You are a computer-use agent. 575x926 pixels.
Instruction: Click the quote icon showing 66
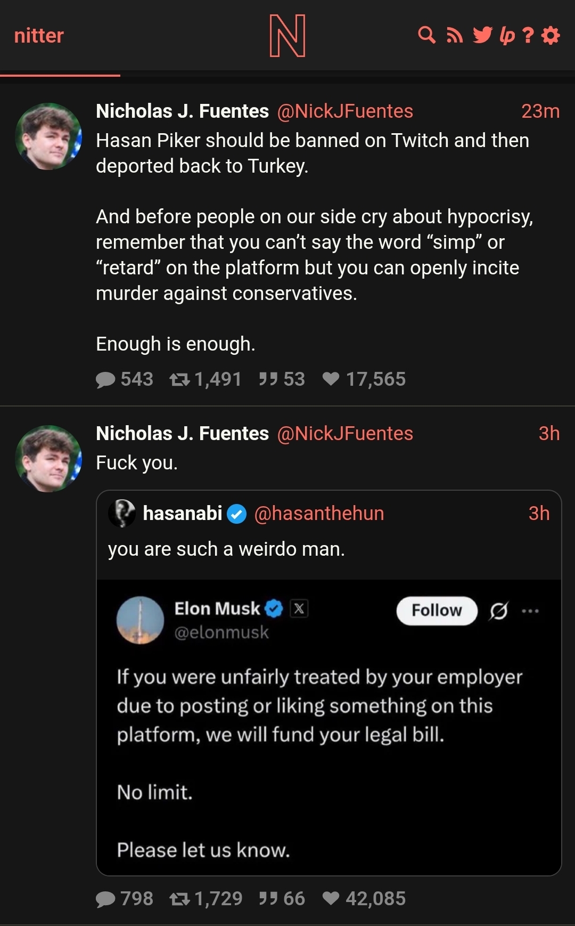268,899
